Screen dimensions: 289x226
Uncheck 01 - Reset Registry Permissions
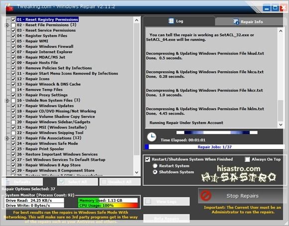13,19
